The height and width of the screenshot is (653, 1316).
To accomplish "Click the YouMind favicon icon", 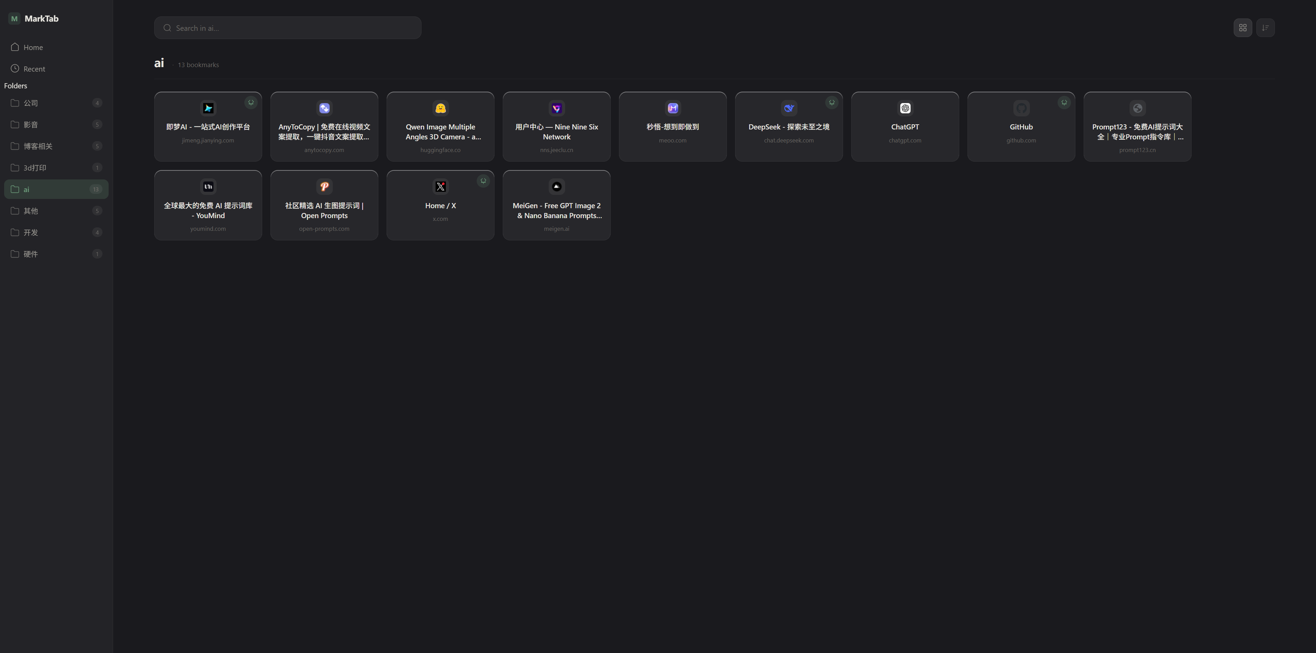I will [x=208, y=187].
